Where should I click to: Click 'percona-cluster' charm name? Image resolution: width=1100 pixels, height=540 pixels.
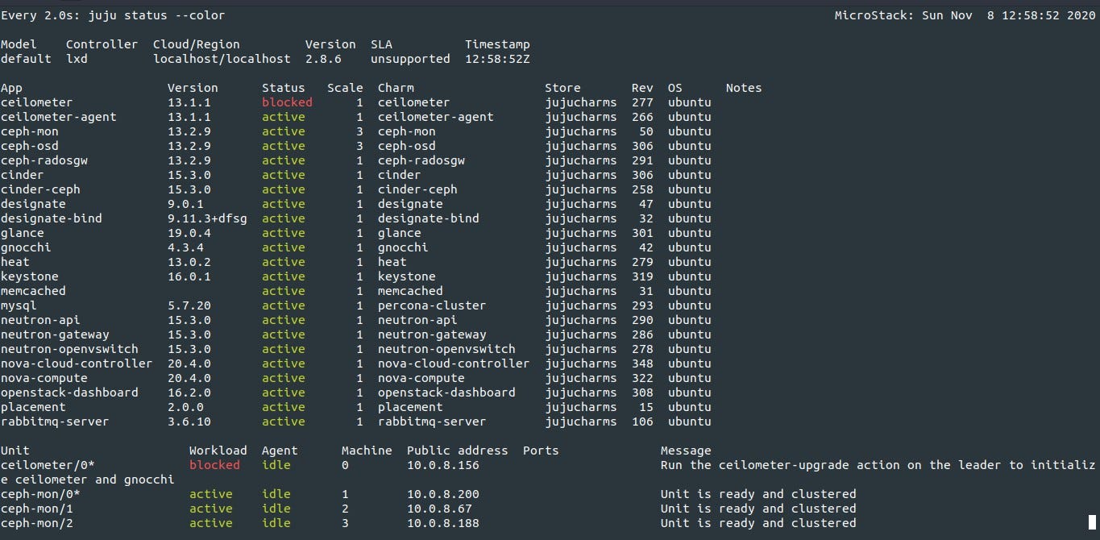432,305
